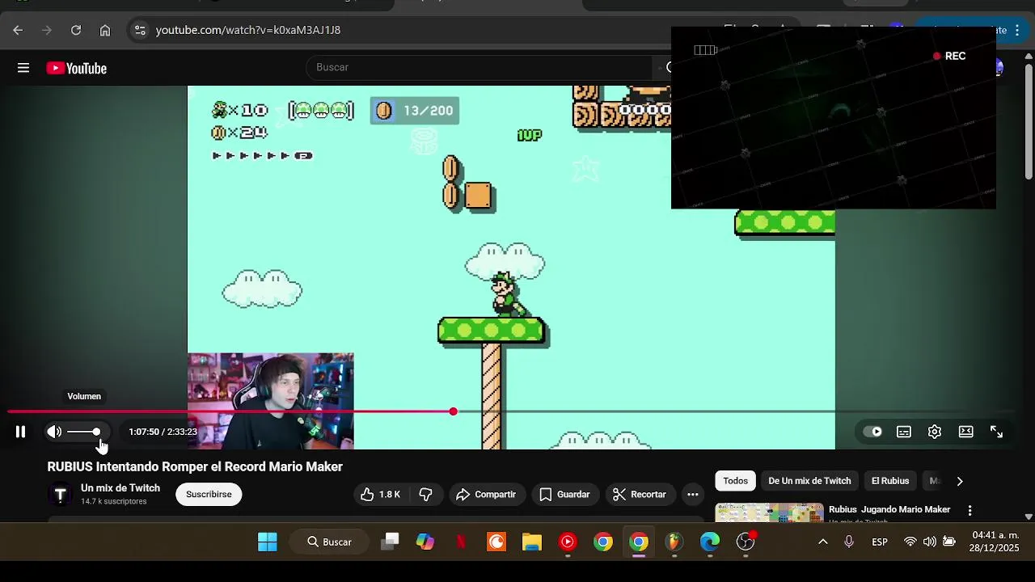Open FL Studio from taskbar

[674, 542]
